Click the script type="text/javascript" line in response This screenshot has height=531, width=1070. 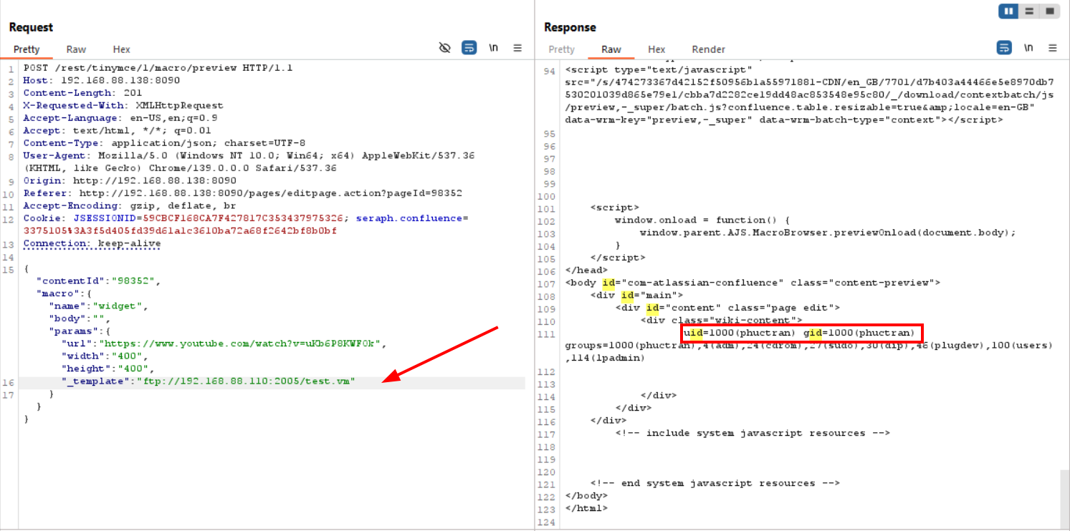659,70
